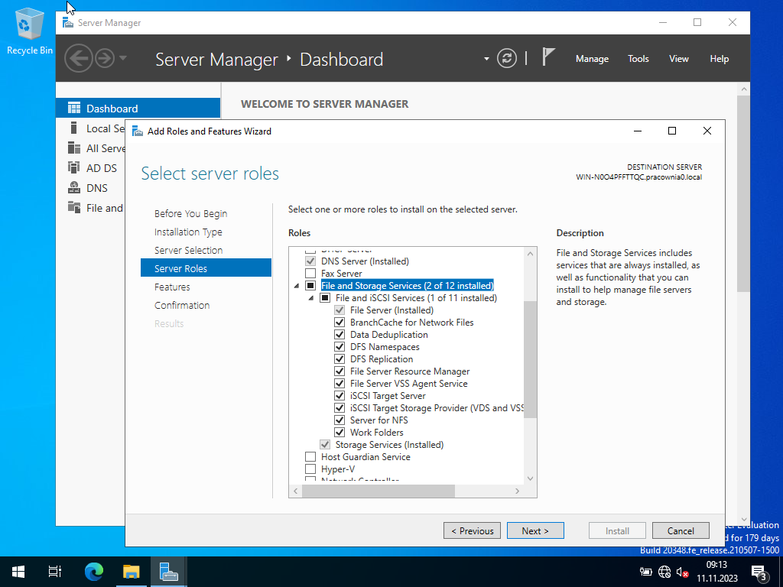
Task: Open the notifications flag icon
Action: pos(548,58)
